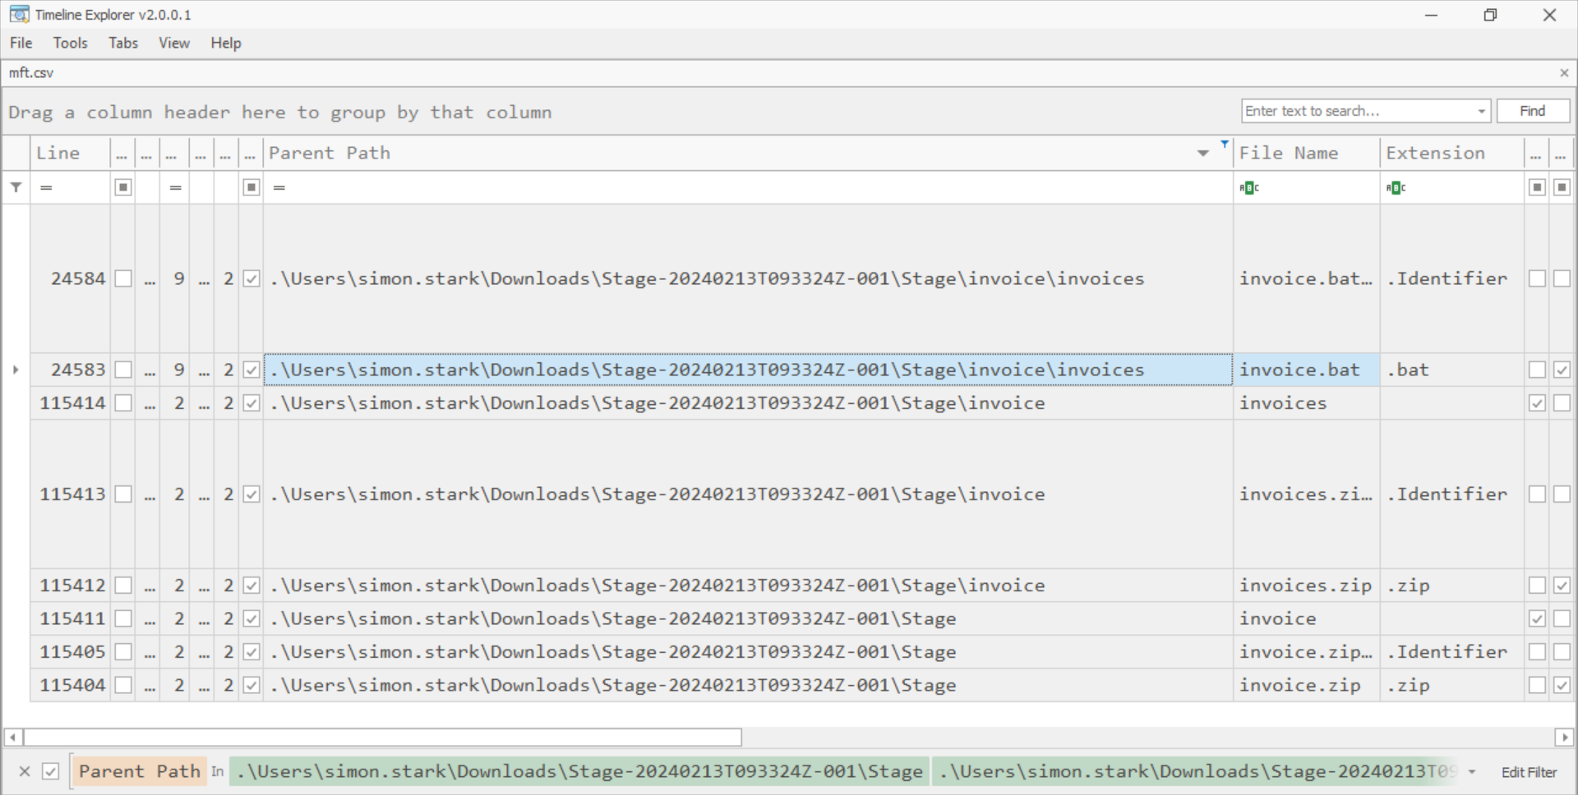Click the File Name ABC filter operator icon
Image resolution: width=1578 pixels, height=795 pixels.
tap(1249, 188)
